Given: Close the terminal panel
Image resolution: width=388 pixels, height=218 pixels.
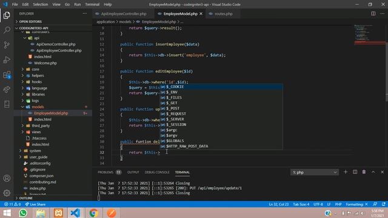Looking at the screenshot, I should pos(383,172).
